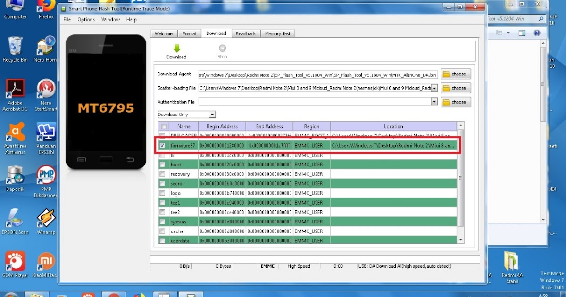Screen dimensions: 566x297
Task: Click the End Address column header
Action: click(269, 126)
